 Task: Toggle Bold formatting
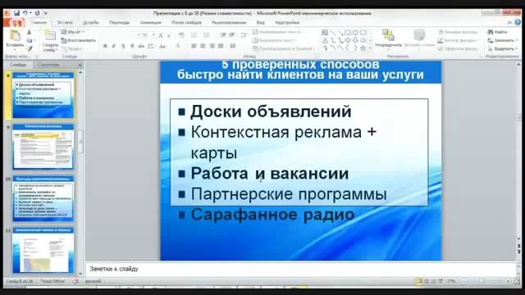105,46
